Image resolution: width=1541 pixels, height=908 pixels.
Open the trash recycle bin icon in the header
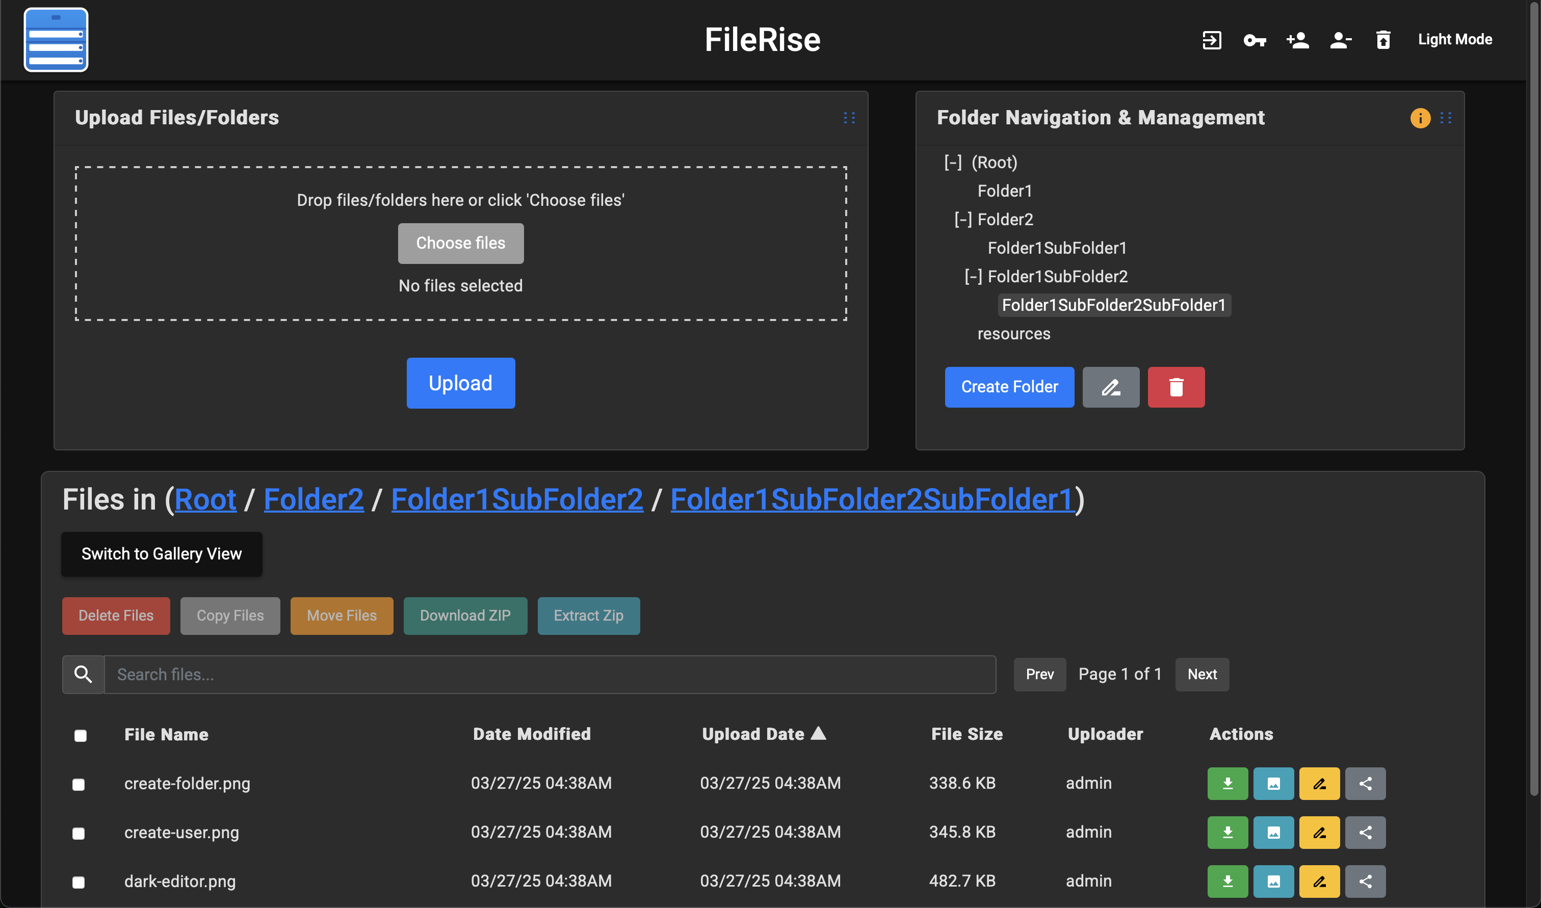pyautogui.click(x=1383, y=40)
